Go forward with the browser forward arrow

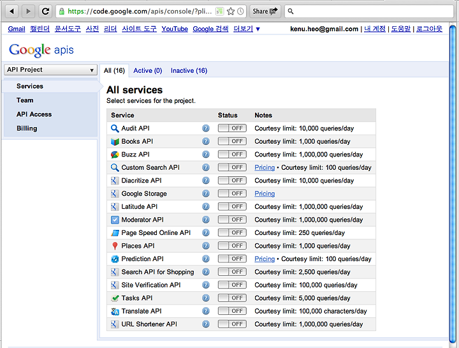pos(28,11)
